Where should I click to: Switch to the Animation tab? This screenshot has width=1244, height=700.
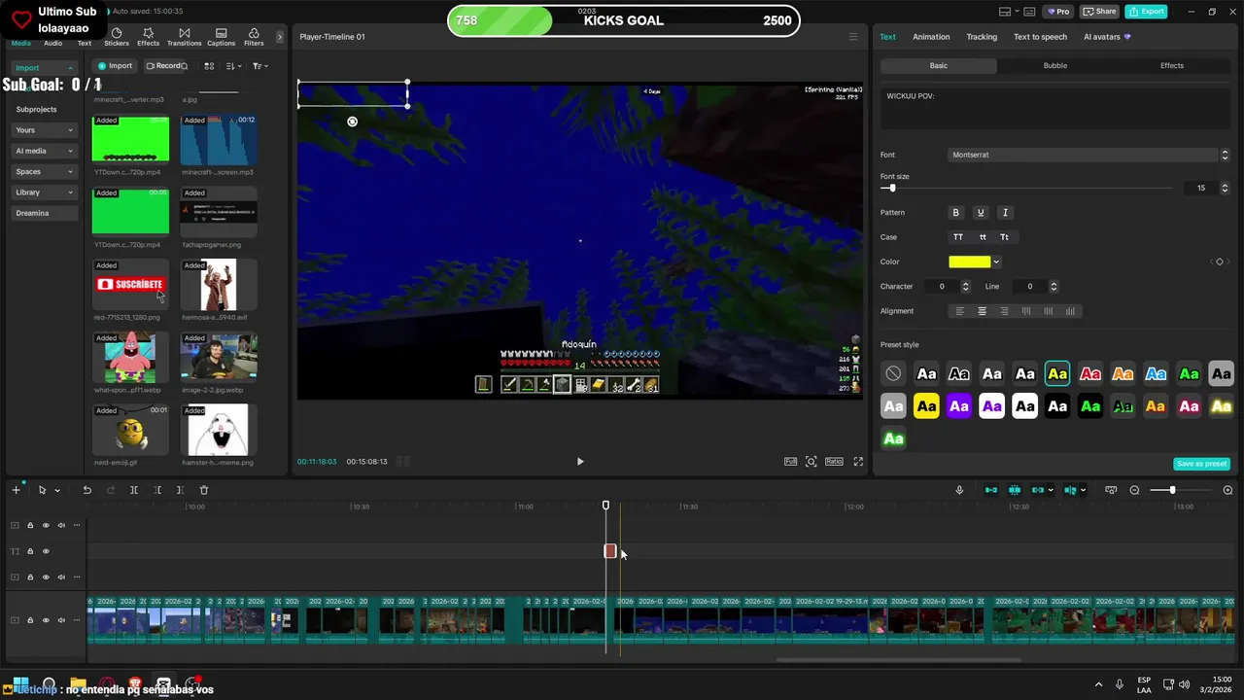(931, 37)
